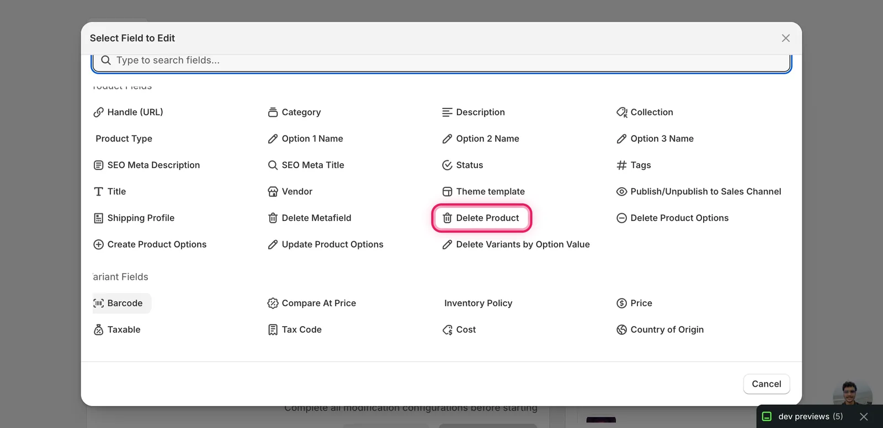This screenshot has height=428, width=883.
Task: Click the globe icon for Country of Origin
Action: pos(621,330)
